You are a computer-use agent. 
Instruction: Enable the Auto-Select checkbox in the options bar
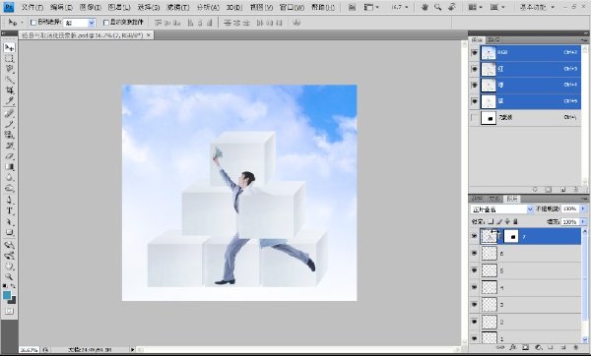click(x=33, y=23)
